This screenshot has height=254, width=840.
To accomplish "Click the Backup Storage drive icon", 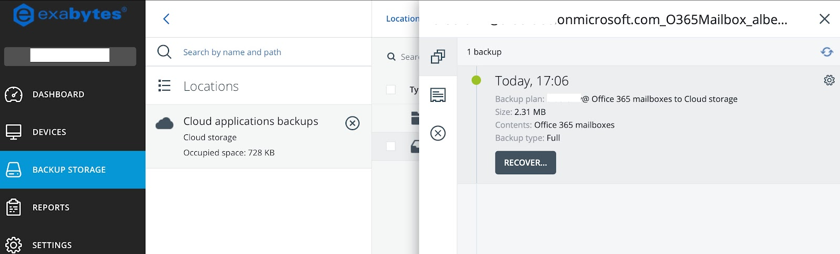I will pos(14,170).
